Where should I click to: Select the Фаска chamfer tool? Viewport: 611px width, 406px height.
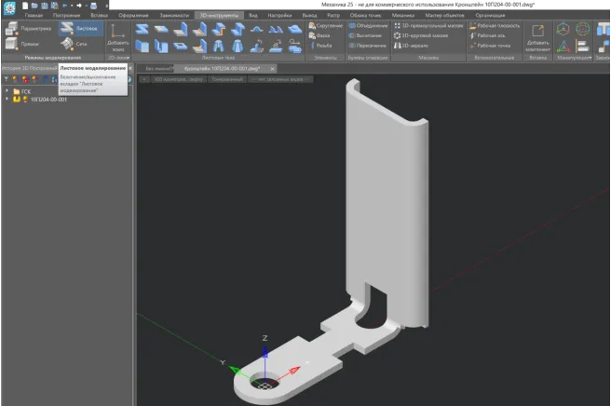(321, 34)
